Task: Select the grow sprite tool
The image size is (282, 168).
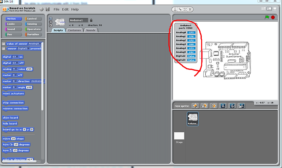Action: pyautogui.click(x=185, y=9)
